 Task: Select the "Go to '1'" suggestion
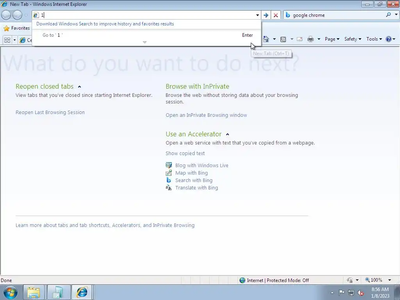pos(146,35)
